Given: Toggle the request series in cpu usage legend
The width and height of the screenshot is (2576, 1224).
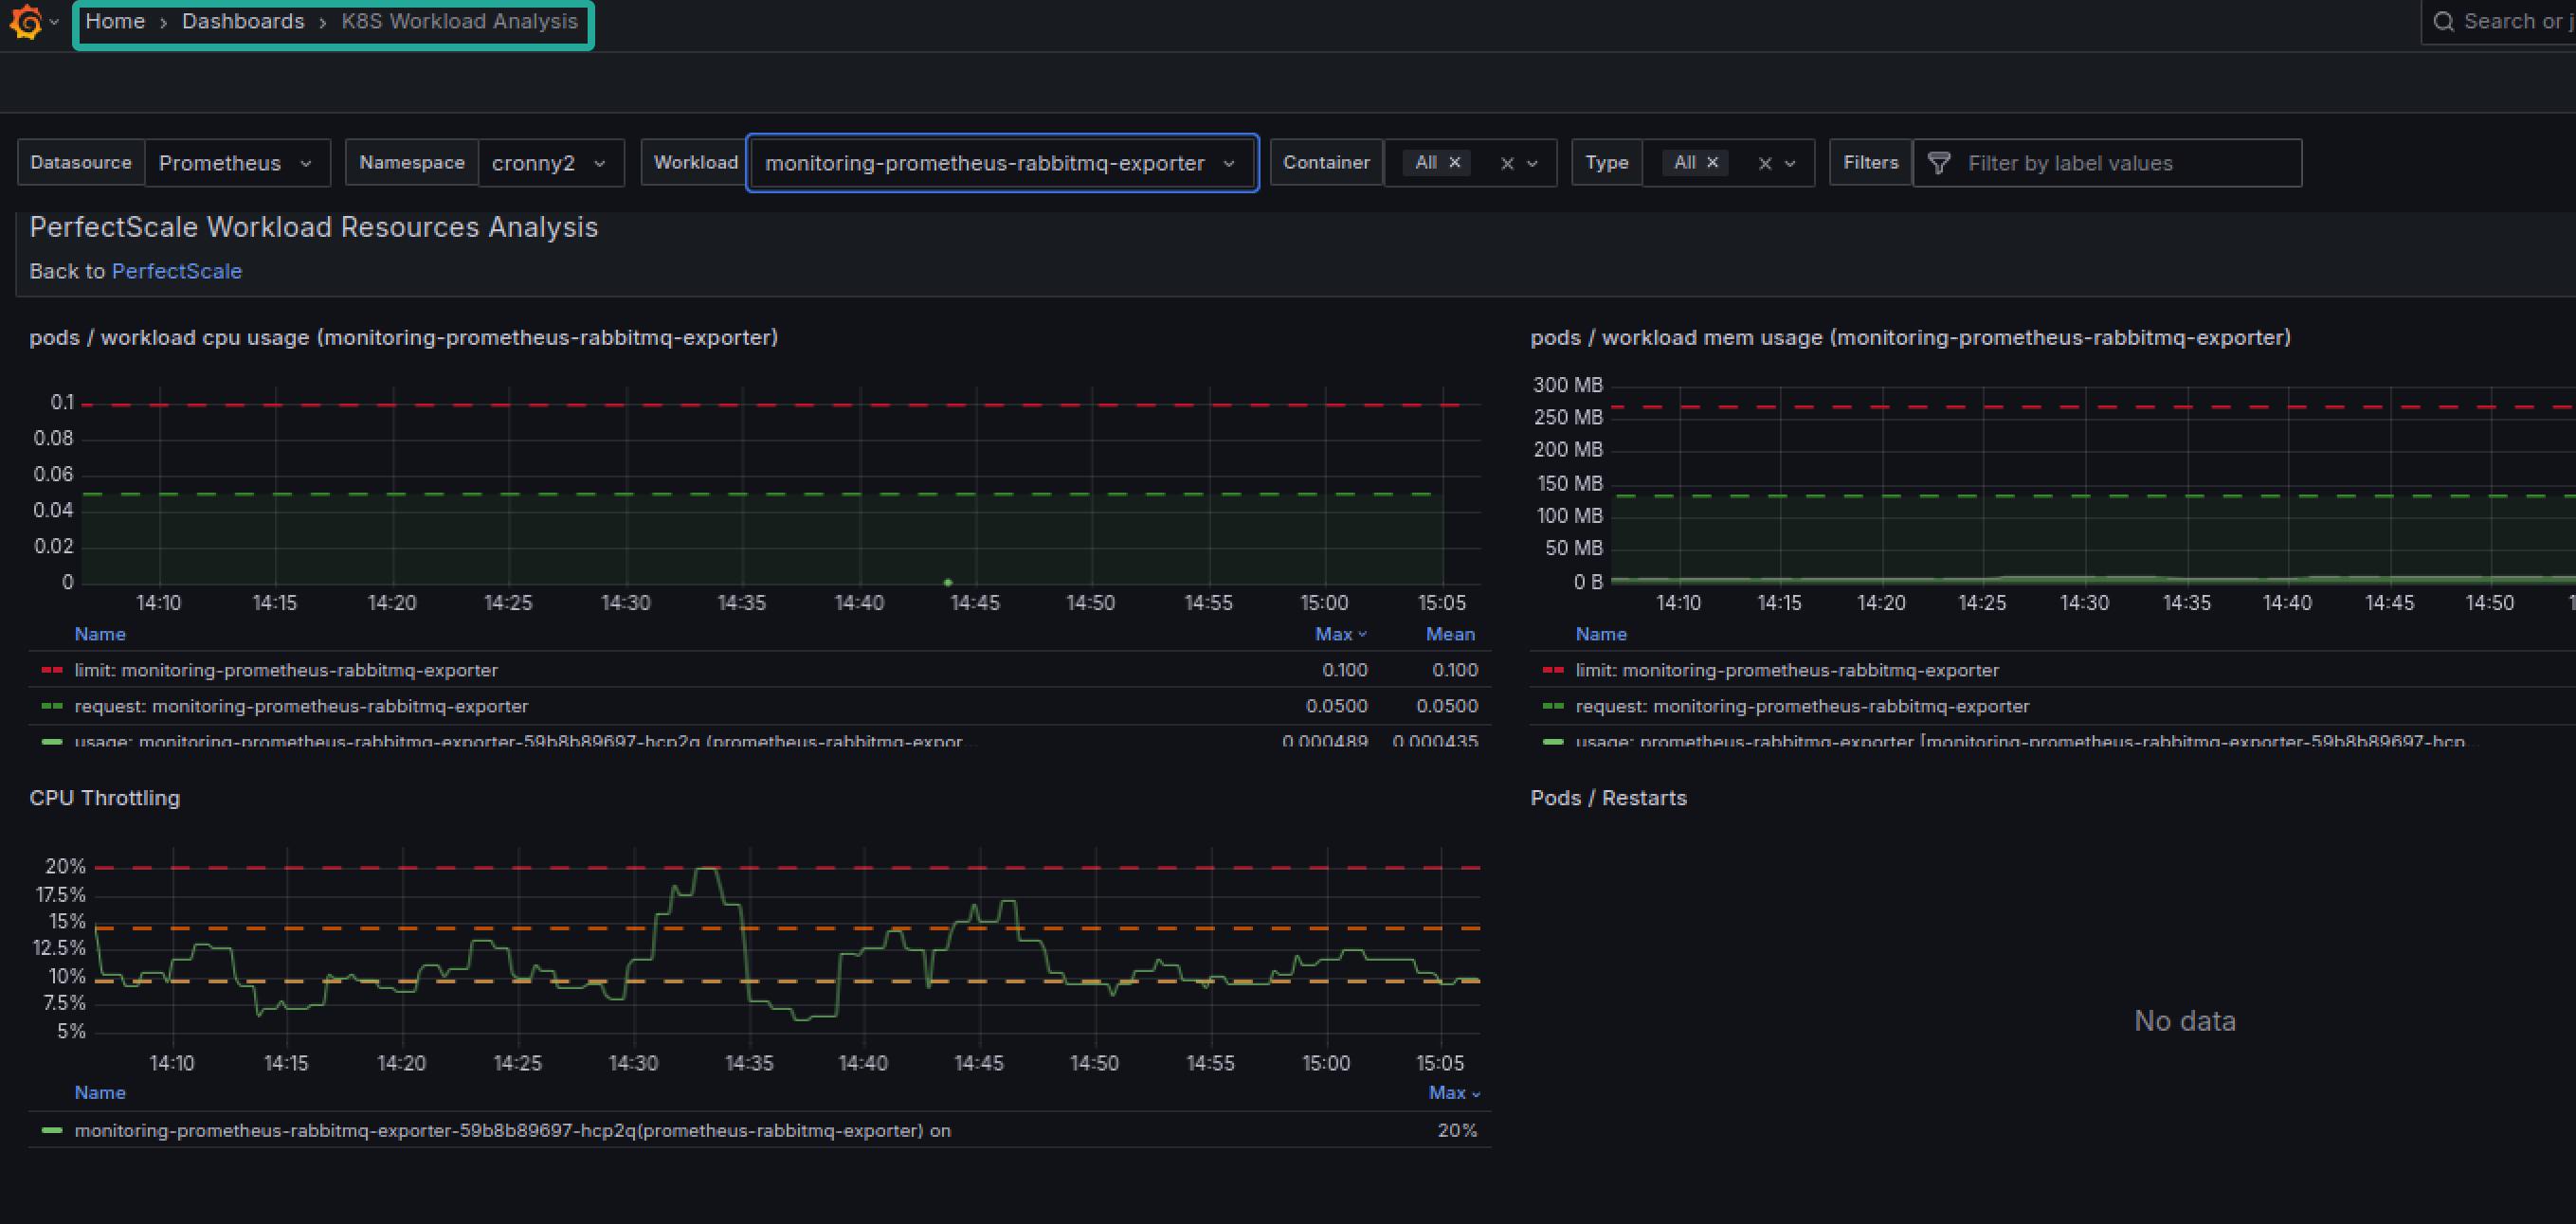Looking at the screenshot, I should [x=301, y=707].
